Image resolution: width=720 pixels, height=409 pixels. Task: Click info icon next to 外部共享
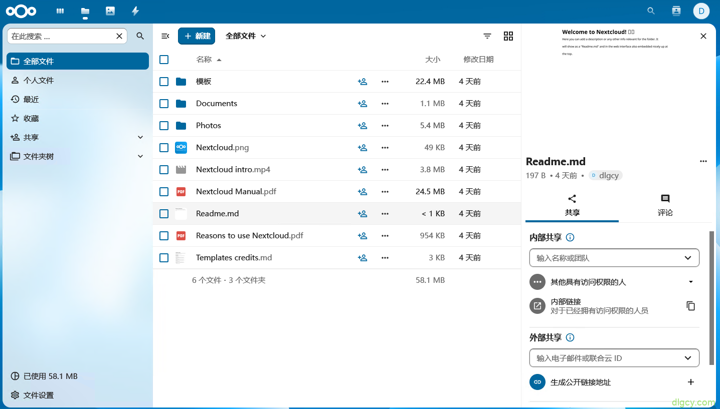pyautogui.click(x=570, y=338)
